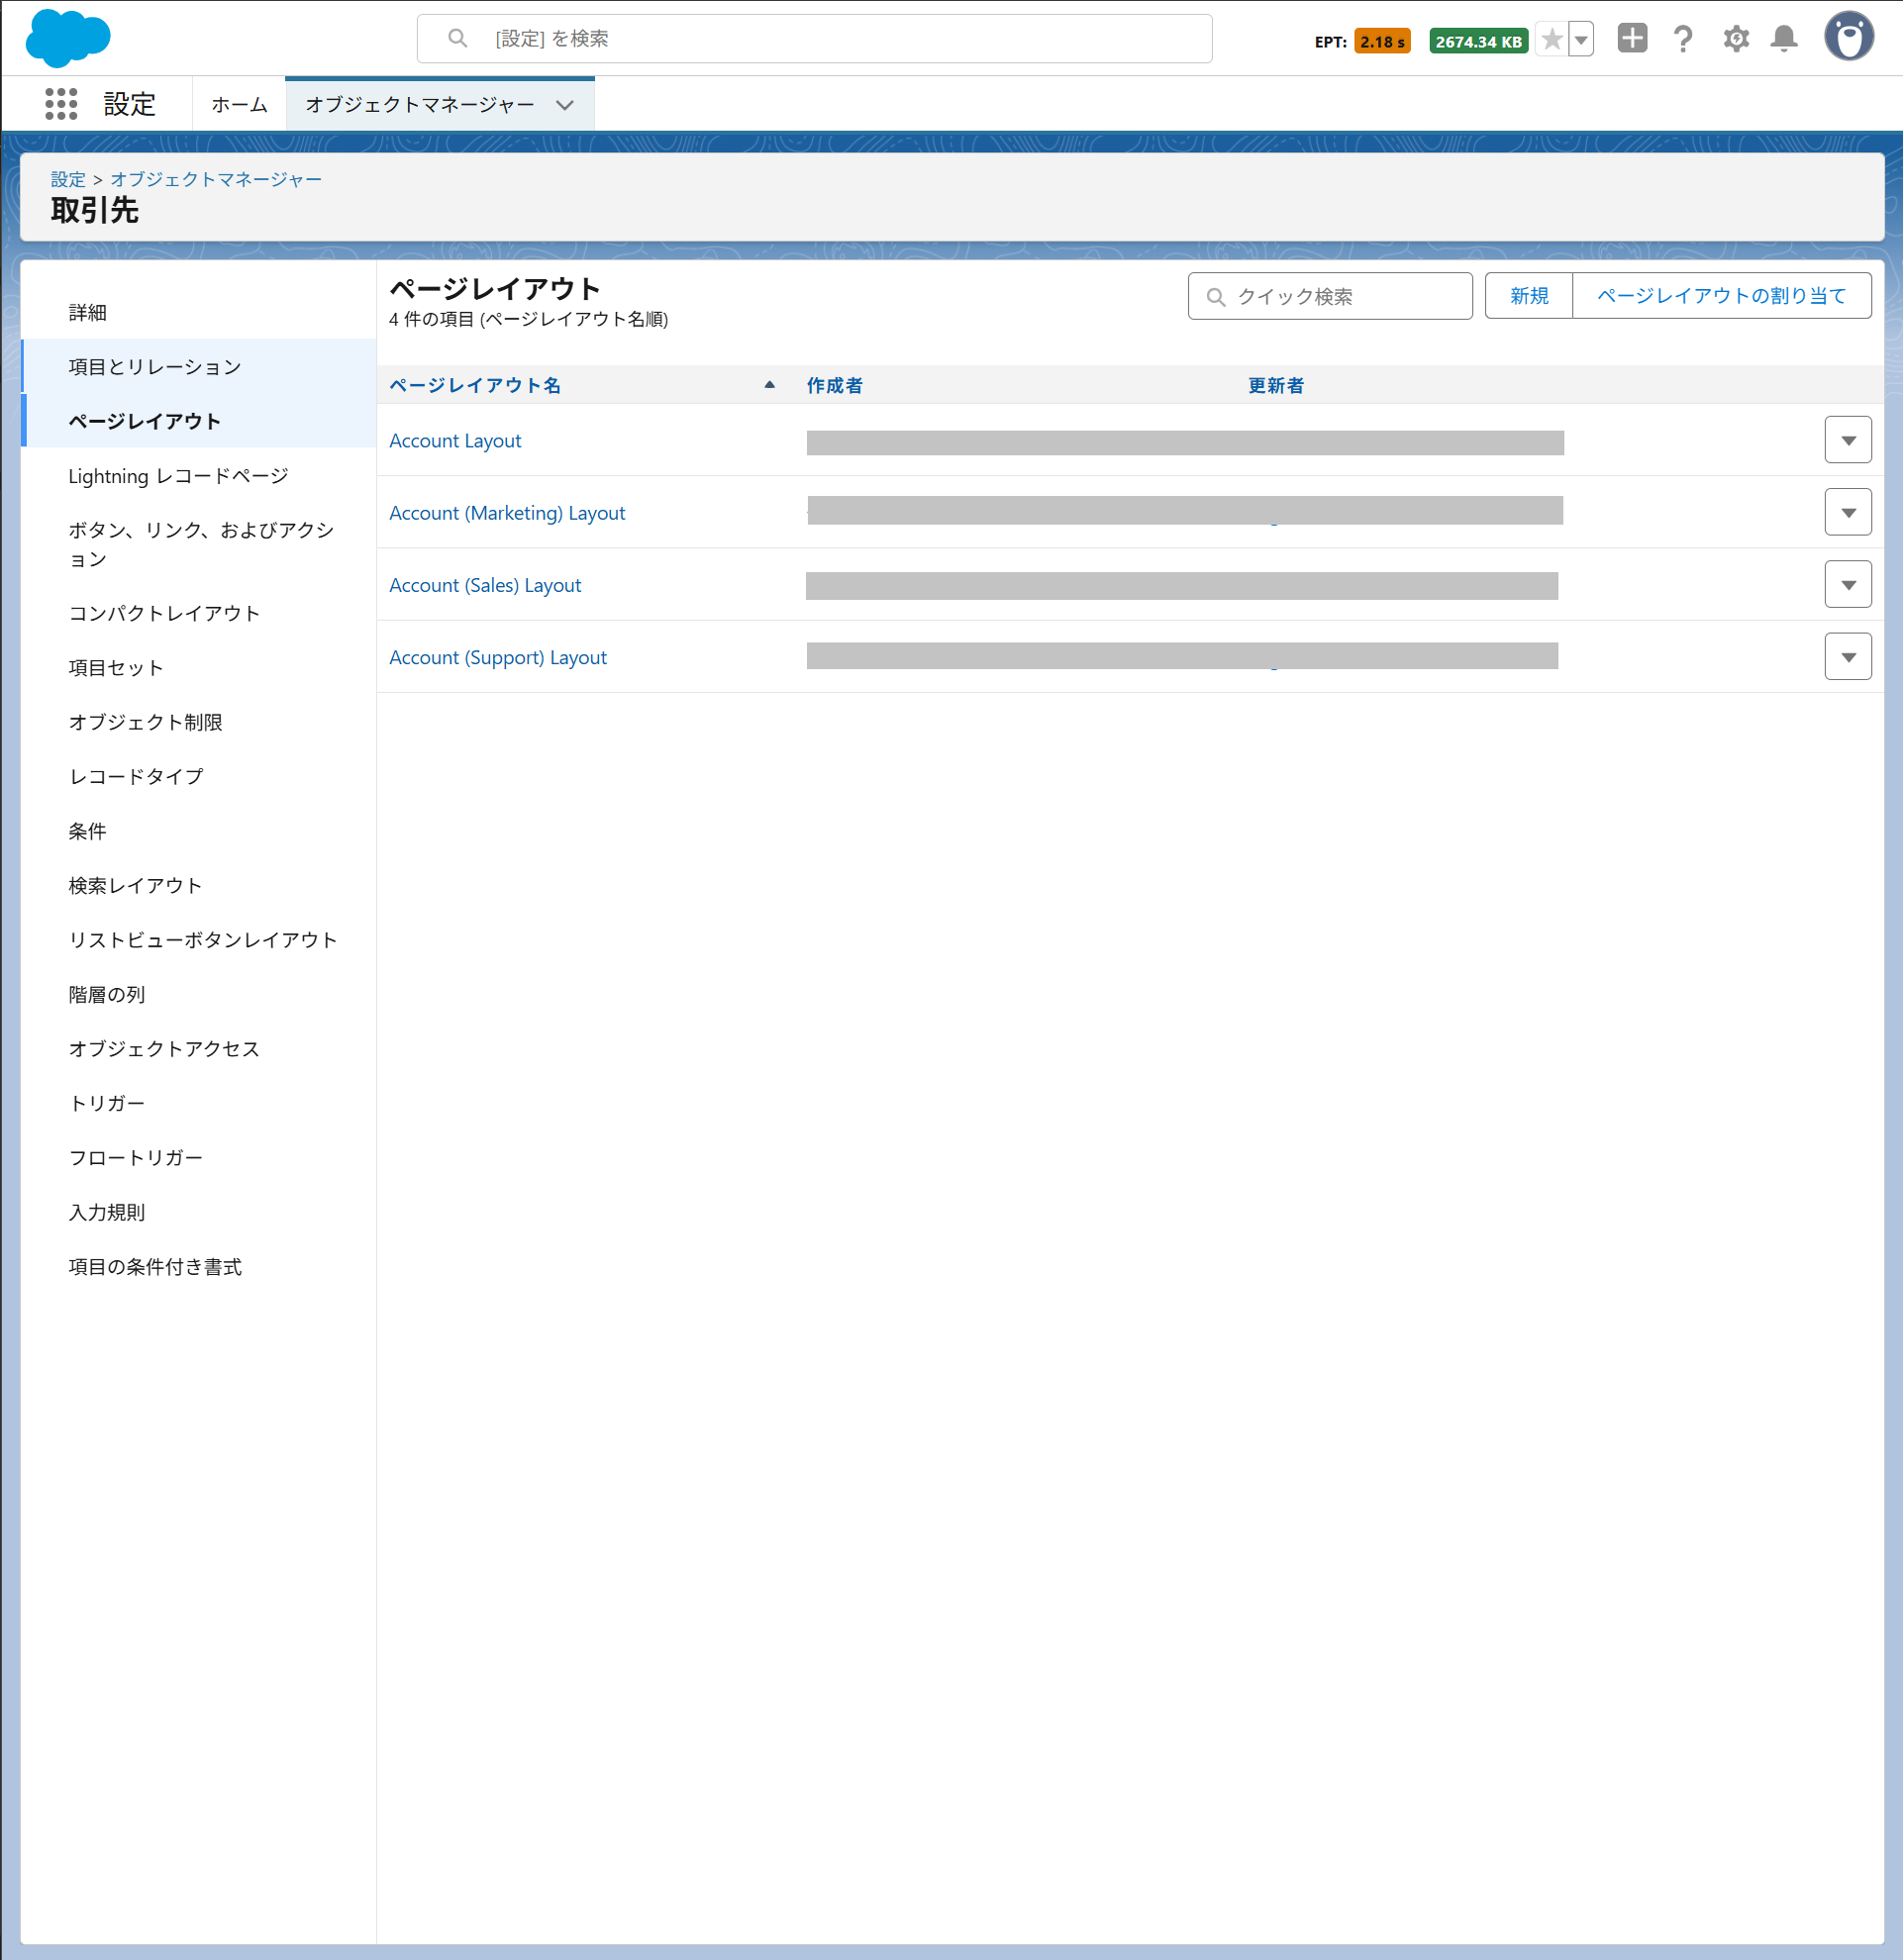
Task: Click the user avatar profile icon
Action: (1848, 38)
